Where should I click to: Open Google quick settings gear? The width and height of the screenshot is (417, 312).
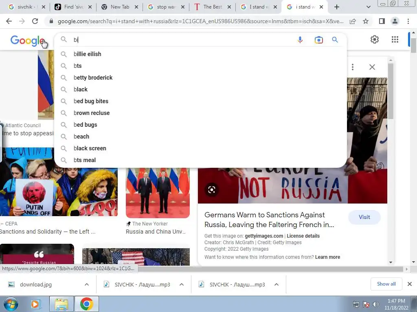[375, 39]
